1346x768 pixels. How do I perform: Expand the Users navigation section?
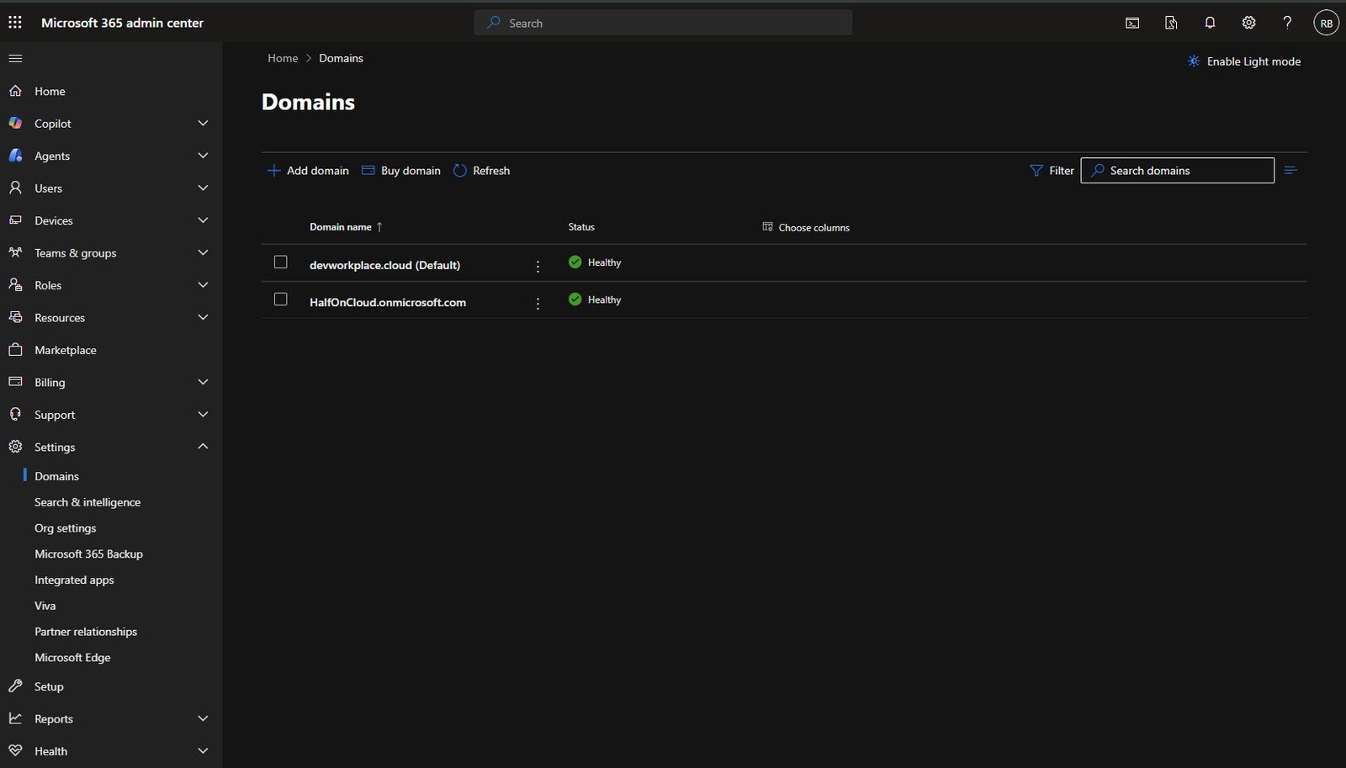click(203, 188)
